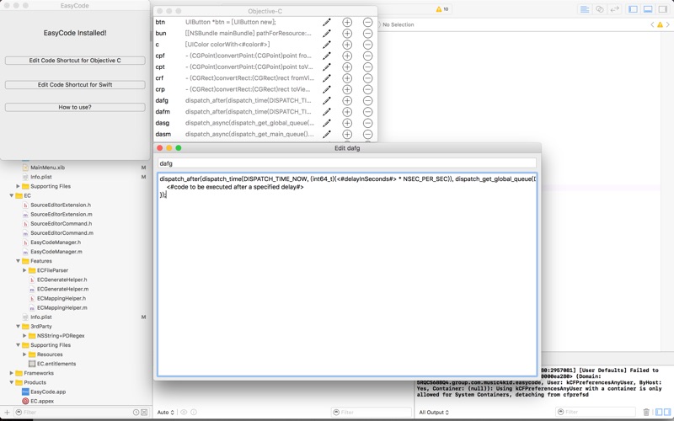
Task: Click the minus icon in the cpt row
Action: pyautogui.click(x=367, y=67)
